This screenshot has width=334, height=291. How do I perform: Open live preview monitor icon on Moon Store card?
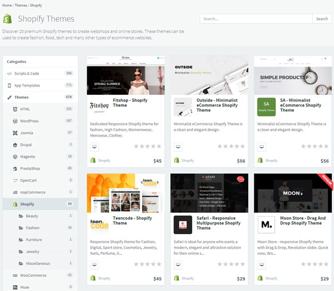[x=262, y=265]
